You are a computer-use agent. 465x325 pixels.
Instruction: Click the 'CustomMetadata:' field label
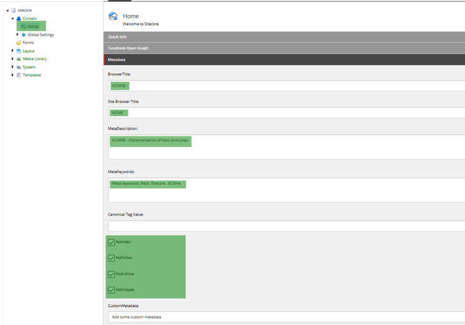click(123, 306)
